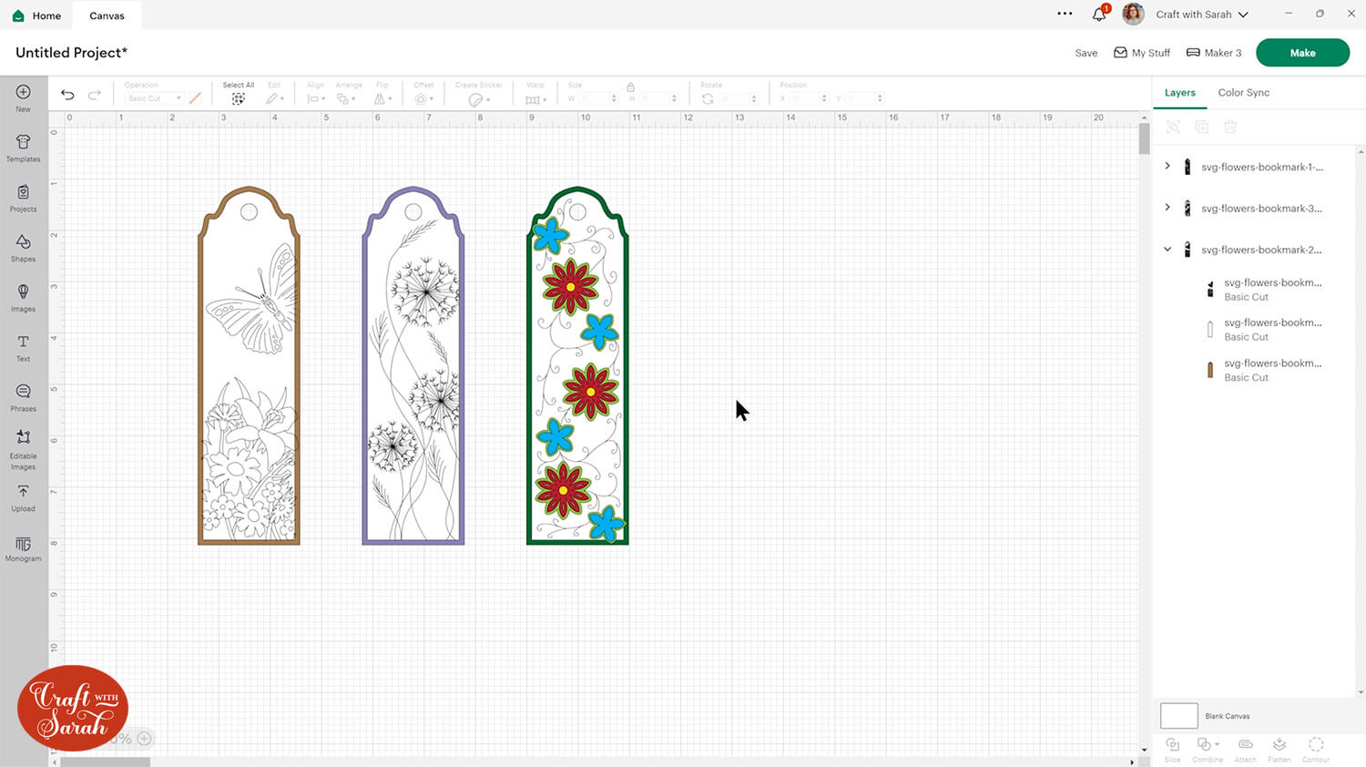
Task: Switch to the Home tab
Action: (36, 15)
